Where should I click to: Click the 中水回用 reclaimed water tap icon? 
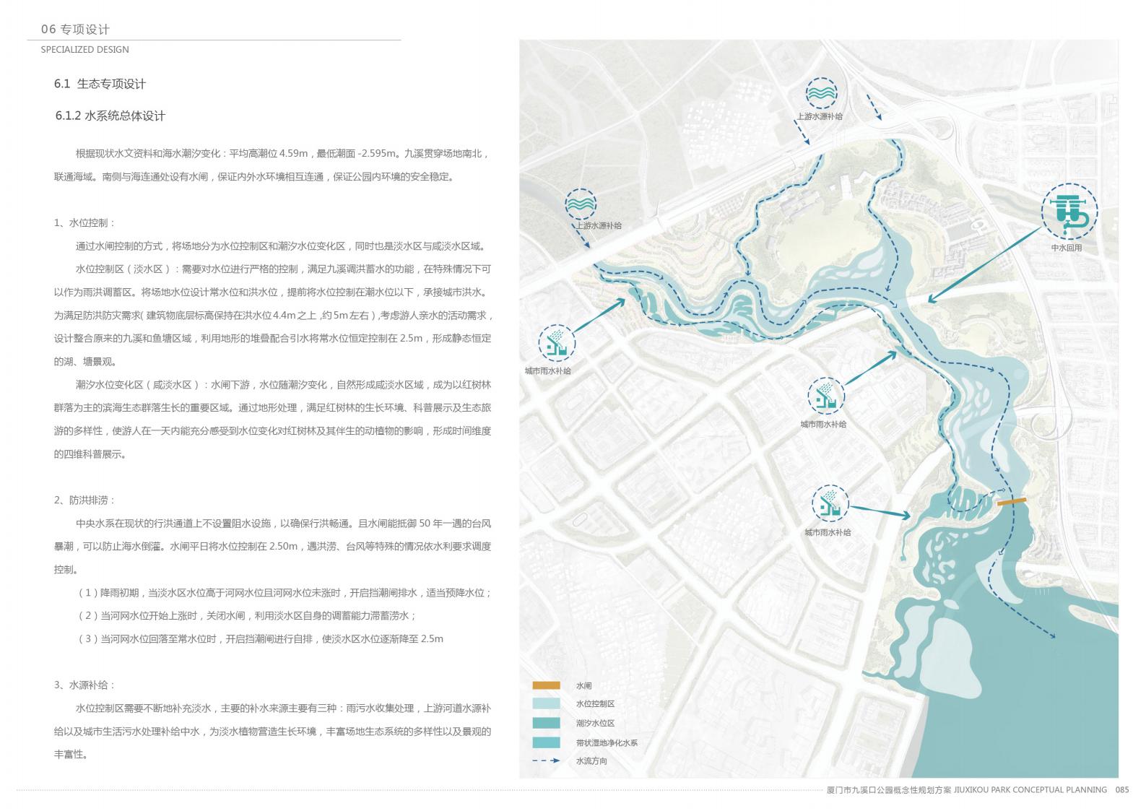[x=1069, y=212]
